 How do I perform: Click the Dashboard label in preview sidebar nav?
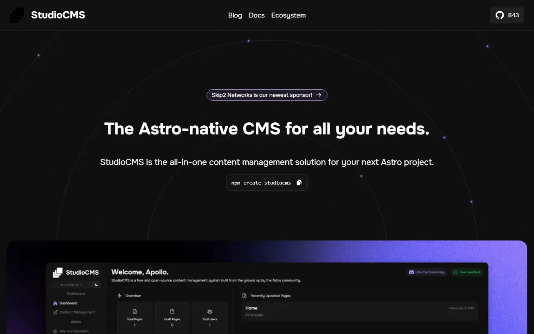click(68, 303)
